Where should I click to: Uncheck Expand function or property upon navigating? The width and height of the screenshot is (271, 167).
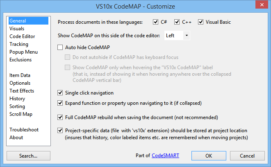click(60, 103)
